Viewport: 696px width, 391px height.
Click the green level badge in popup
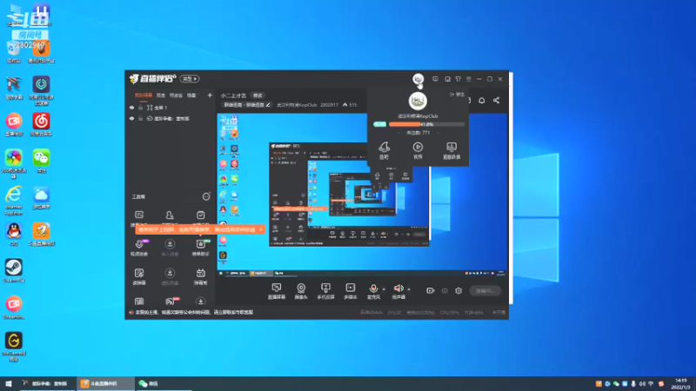click(379, 124)
